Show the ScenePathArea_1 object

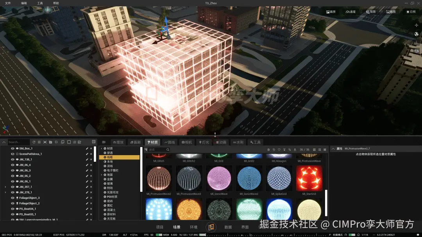pyautogui.click(x=13, y=154)
